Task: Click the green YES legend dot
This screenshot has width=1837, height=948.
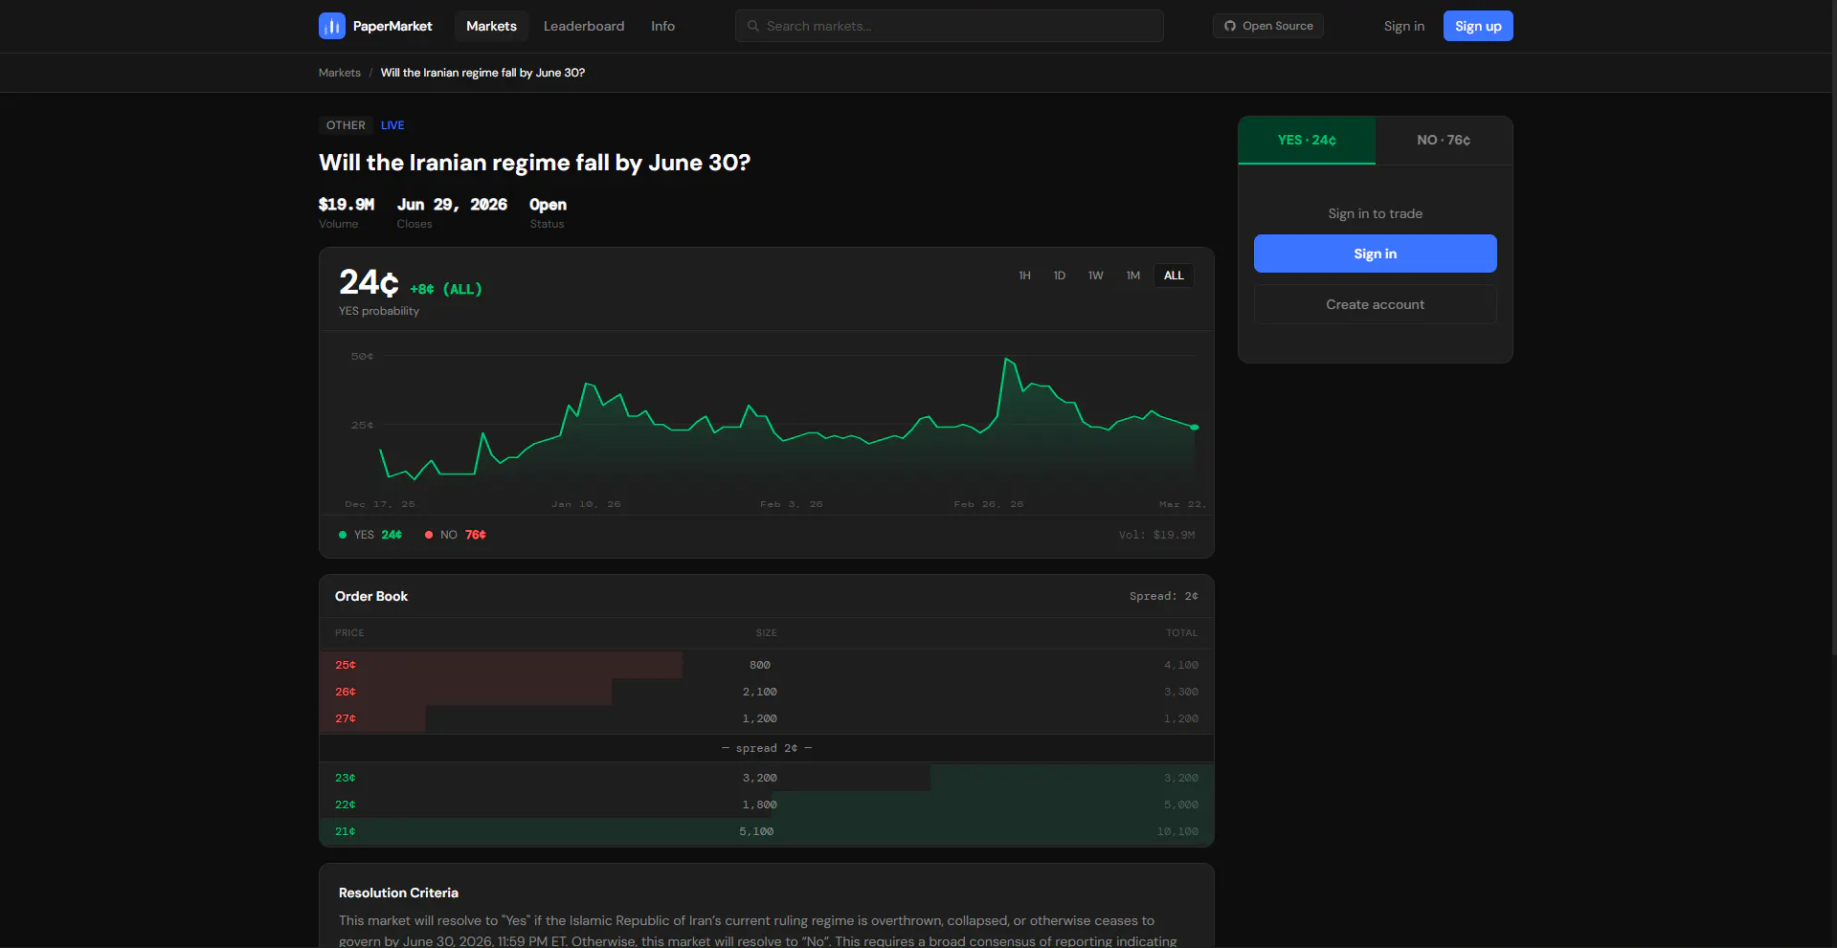Action: [x=343, y=535]
